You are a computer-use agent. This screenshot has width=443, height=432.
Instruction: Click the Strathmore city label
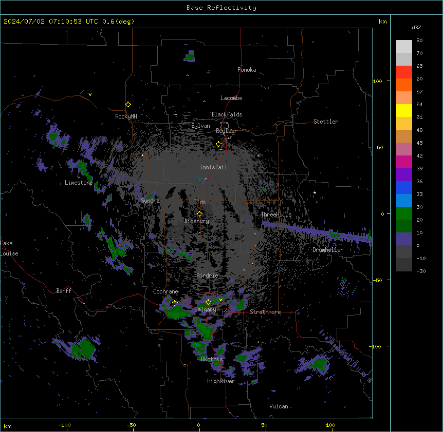coord(265,312)
